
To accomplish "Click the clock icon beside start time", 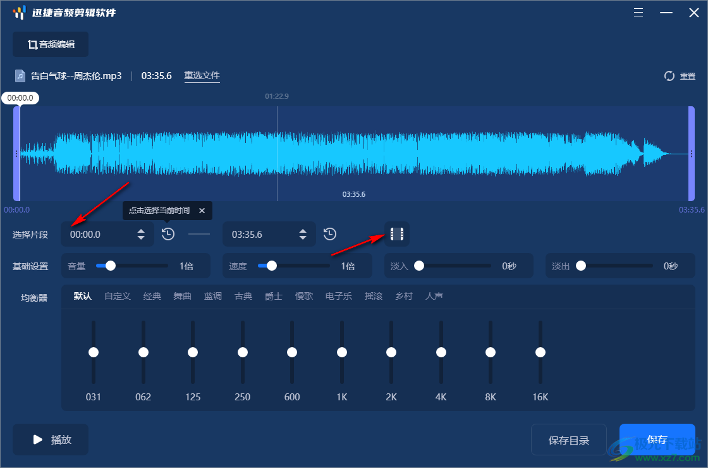I will [168, 234].
